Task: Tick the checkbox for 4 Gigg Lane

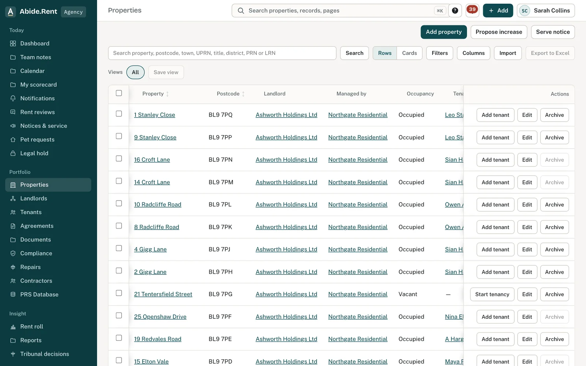Action: coord(119,248)
